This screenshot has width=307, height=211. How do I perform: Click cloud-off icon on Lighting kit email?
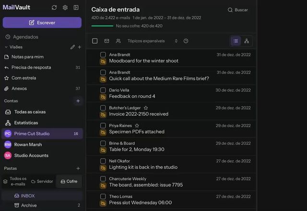103,168
